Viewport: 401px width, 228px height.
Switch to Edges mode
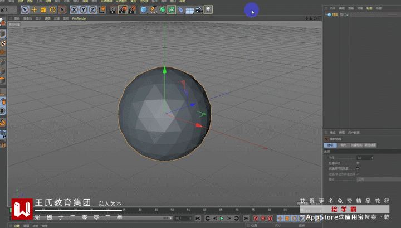3,71
